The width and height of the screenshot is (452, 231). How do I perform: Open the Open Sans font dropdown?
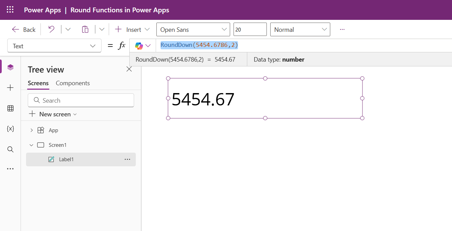click(193, 29)
